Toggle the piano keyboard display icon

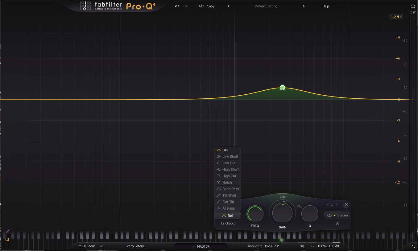coord(7,239)
